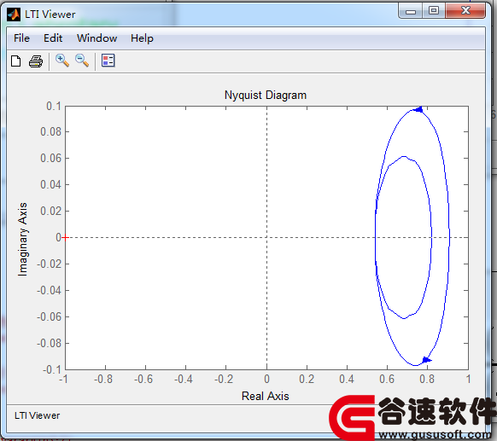Viewport: 497px width, 441px height.
Task: Click the 0.8 real axis tick label
Action: click(427, 379)
